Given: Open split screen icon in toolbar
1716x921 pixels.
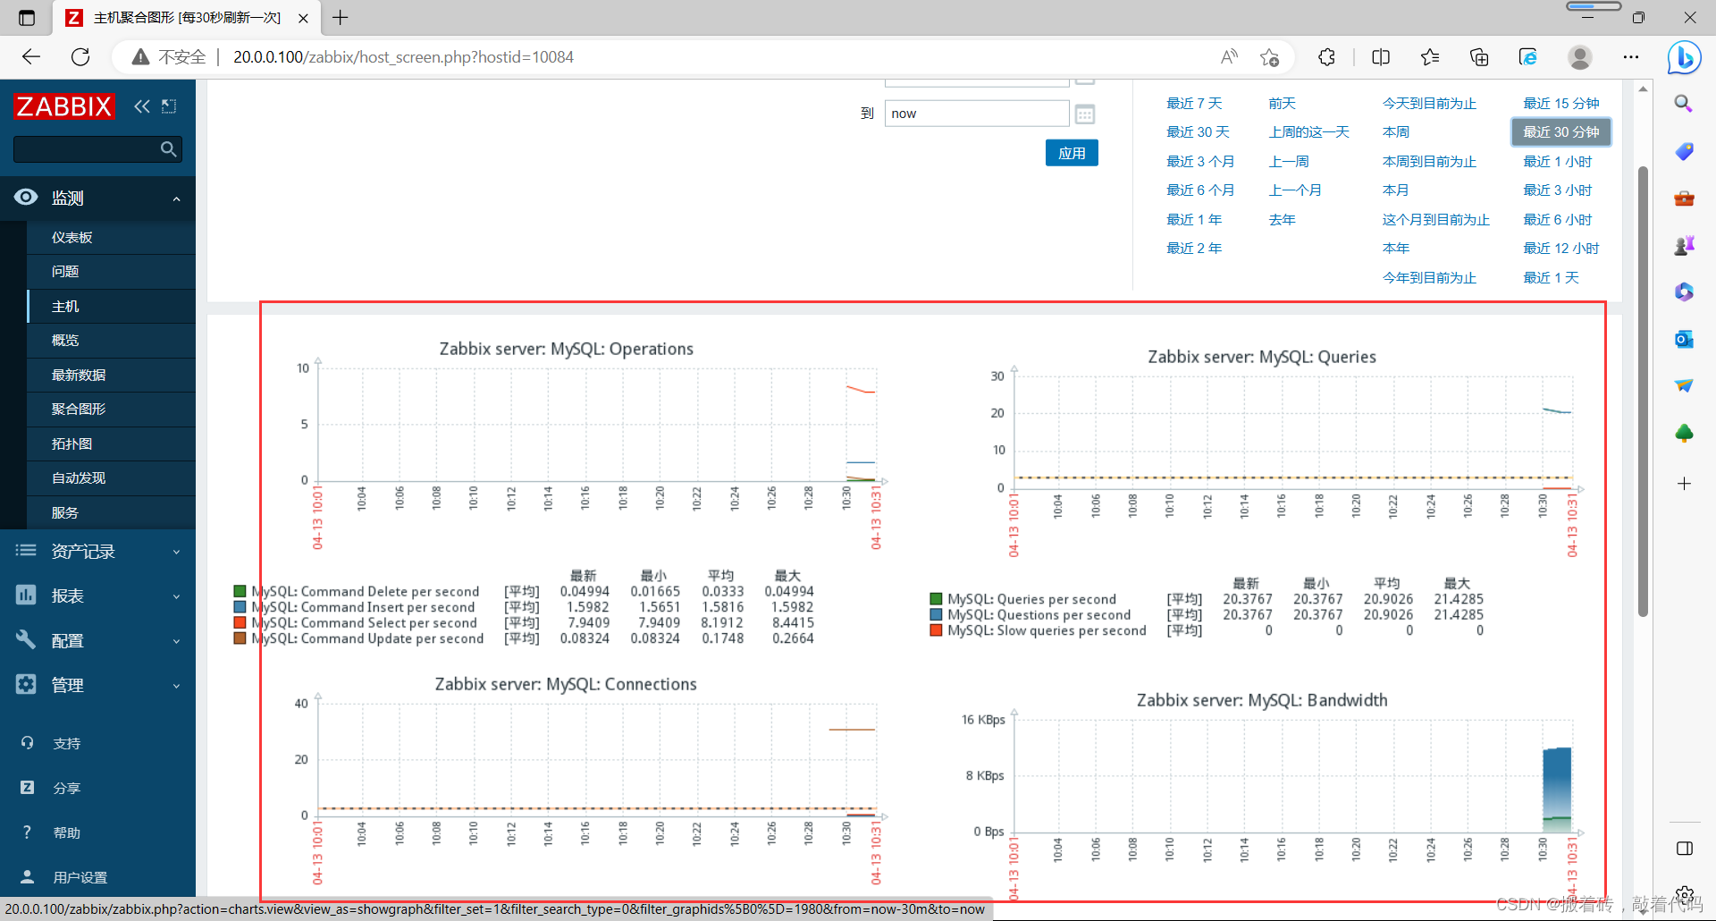Looking at the screenshot, I should click(1381, 57).
